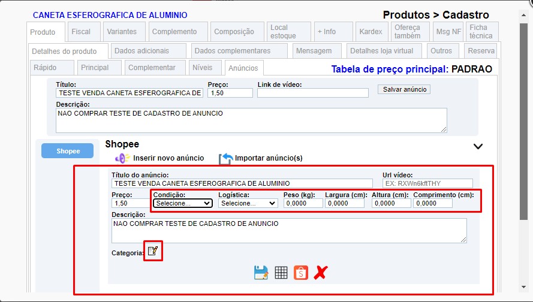Open the Variantes tab
533x302 pixels.
[125, 32]
